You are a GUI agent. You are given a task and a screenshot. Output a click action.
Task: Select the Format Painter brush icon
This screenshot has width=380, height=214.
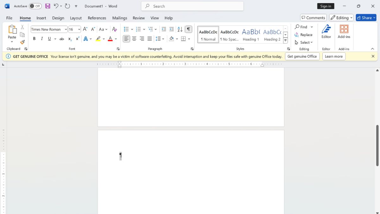click(x=22, y=42)
